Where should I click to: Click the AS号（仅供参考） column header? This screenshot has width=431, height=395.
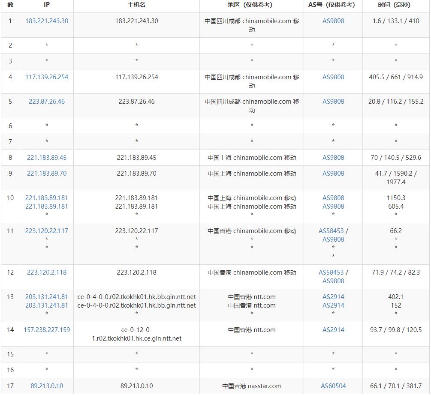coord(333,5)
